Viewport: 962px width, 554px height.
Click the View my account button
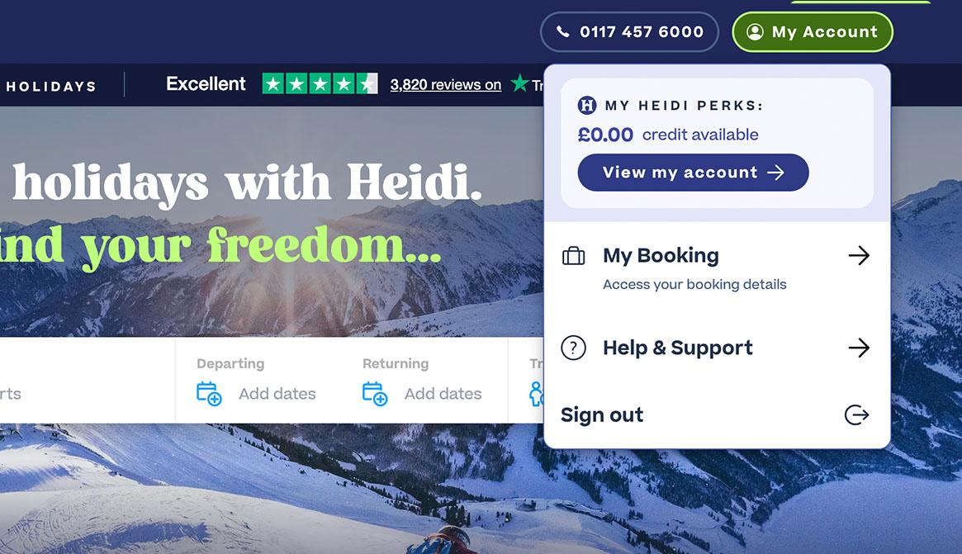click(694, 173)
